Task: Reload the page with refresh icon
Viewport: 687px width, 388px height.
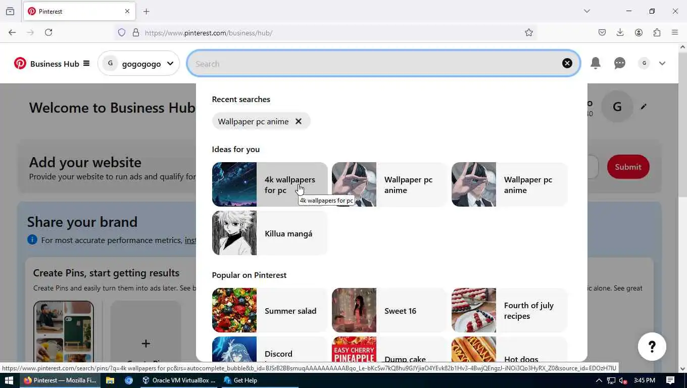Action: [48, 32]
